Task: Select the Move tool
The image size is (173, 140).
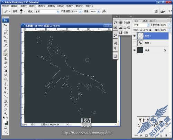Action: (x=5, y=25)
